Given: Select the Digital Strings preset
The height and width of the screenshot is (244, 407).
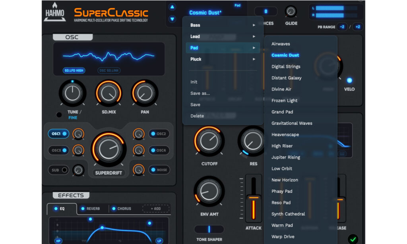Looking at the screenshot, I should coord(286,67).
